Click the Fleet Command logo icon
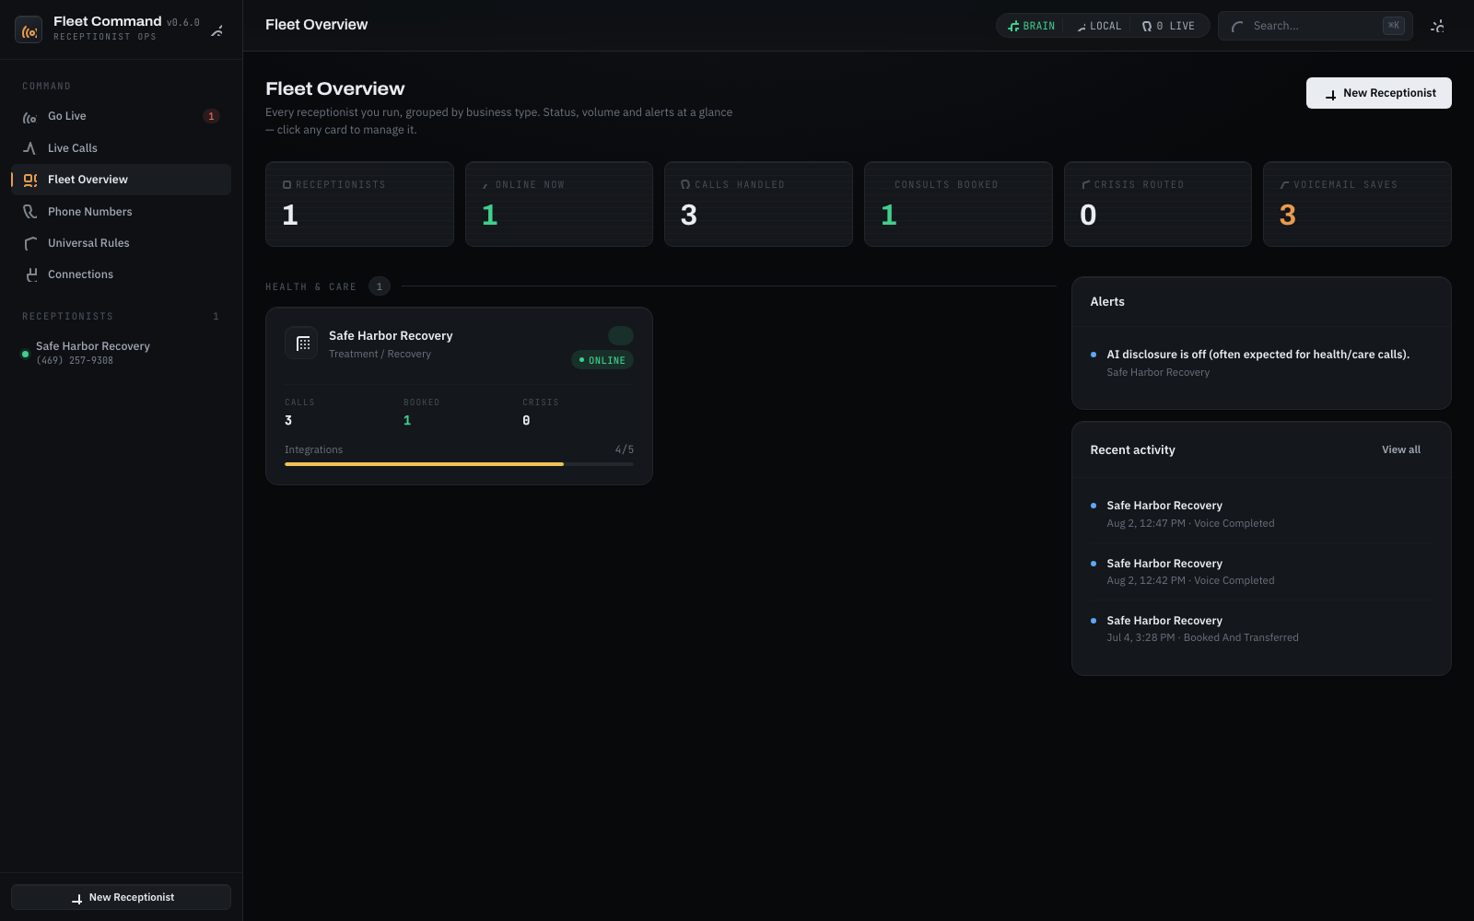Screen dimensions: 1474x921 pos(29,29)
